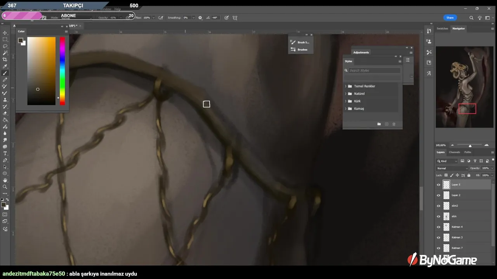Hide Katman 7 layer eye
Screen dimensions: 497x279
[439, 248]
